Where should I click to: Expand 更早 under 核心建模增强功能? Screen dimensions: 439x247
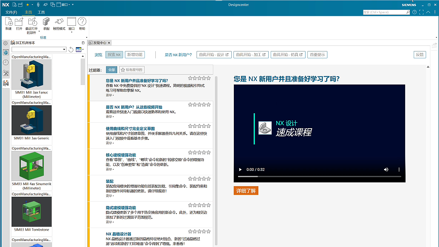[x=110, y=169]
